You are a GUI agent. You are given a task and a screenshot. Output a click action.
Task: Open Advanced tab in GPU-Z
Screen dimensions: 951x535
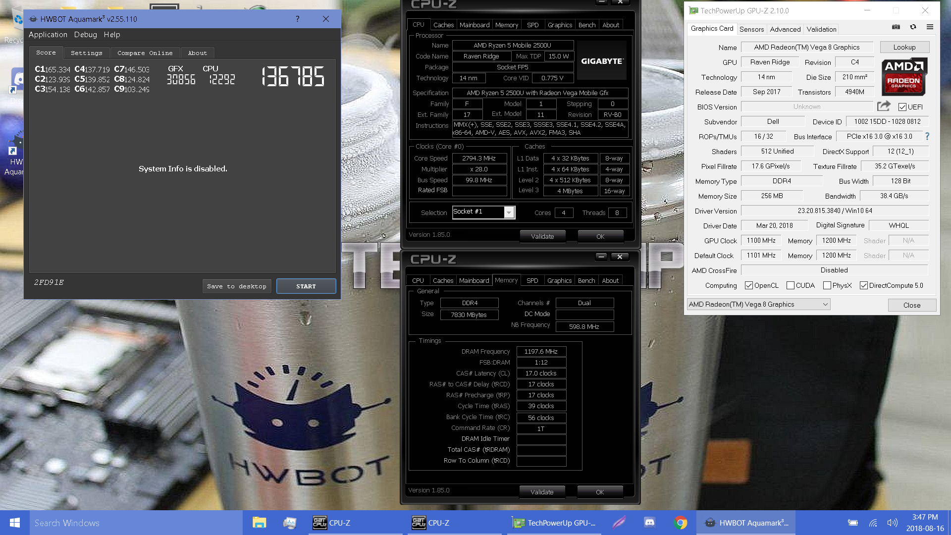(785, 29)
